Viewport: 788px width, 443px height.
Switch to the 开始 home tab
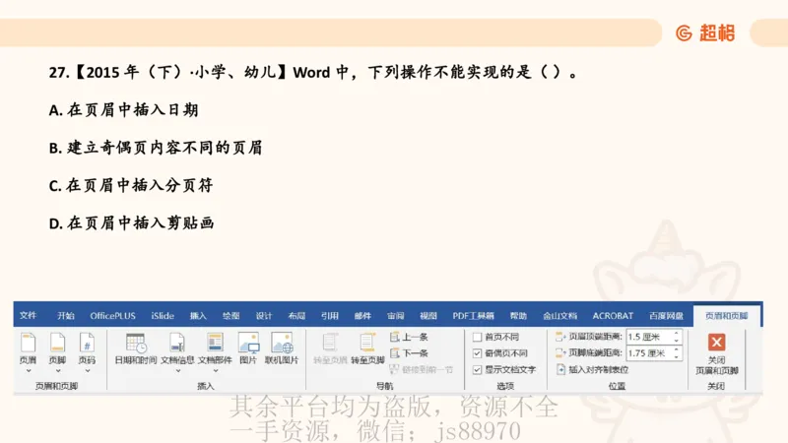(65, 315)
